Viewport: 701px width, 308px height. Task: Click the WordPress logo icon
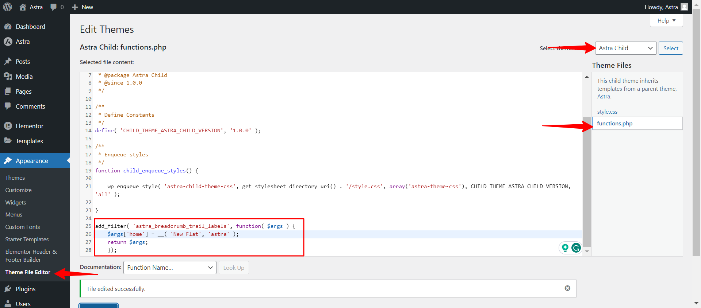tap(8, 7)
